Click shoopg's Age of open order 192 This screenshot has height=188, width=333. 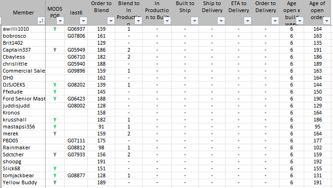coord(318,161)
